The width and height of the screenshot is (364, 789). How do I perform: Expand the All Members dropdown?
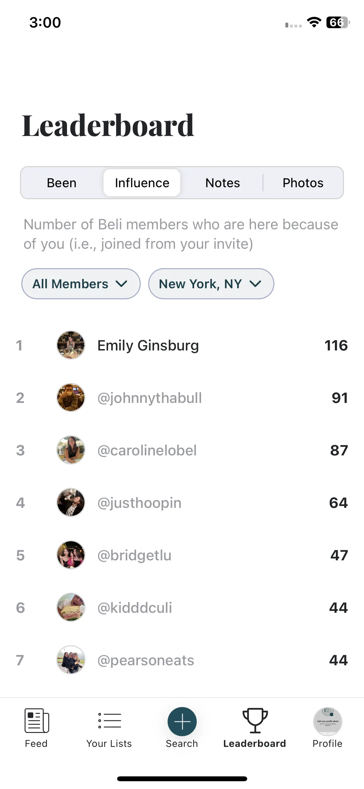tap(81, 284)
